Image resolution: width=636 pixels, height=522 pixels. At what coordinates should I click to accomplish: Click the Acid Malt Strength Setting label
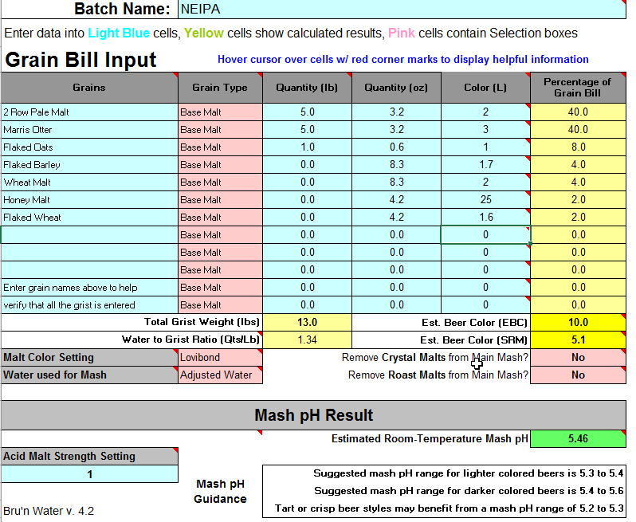(89, 457)
